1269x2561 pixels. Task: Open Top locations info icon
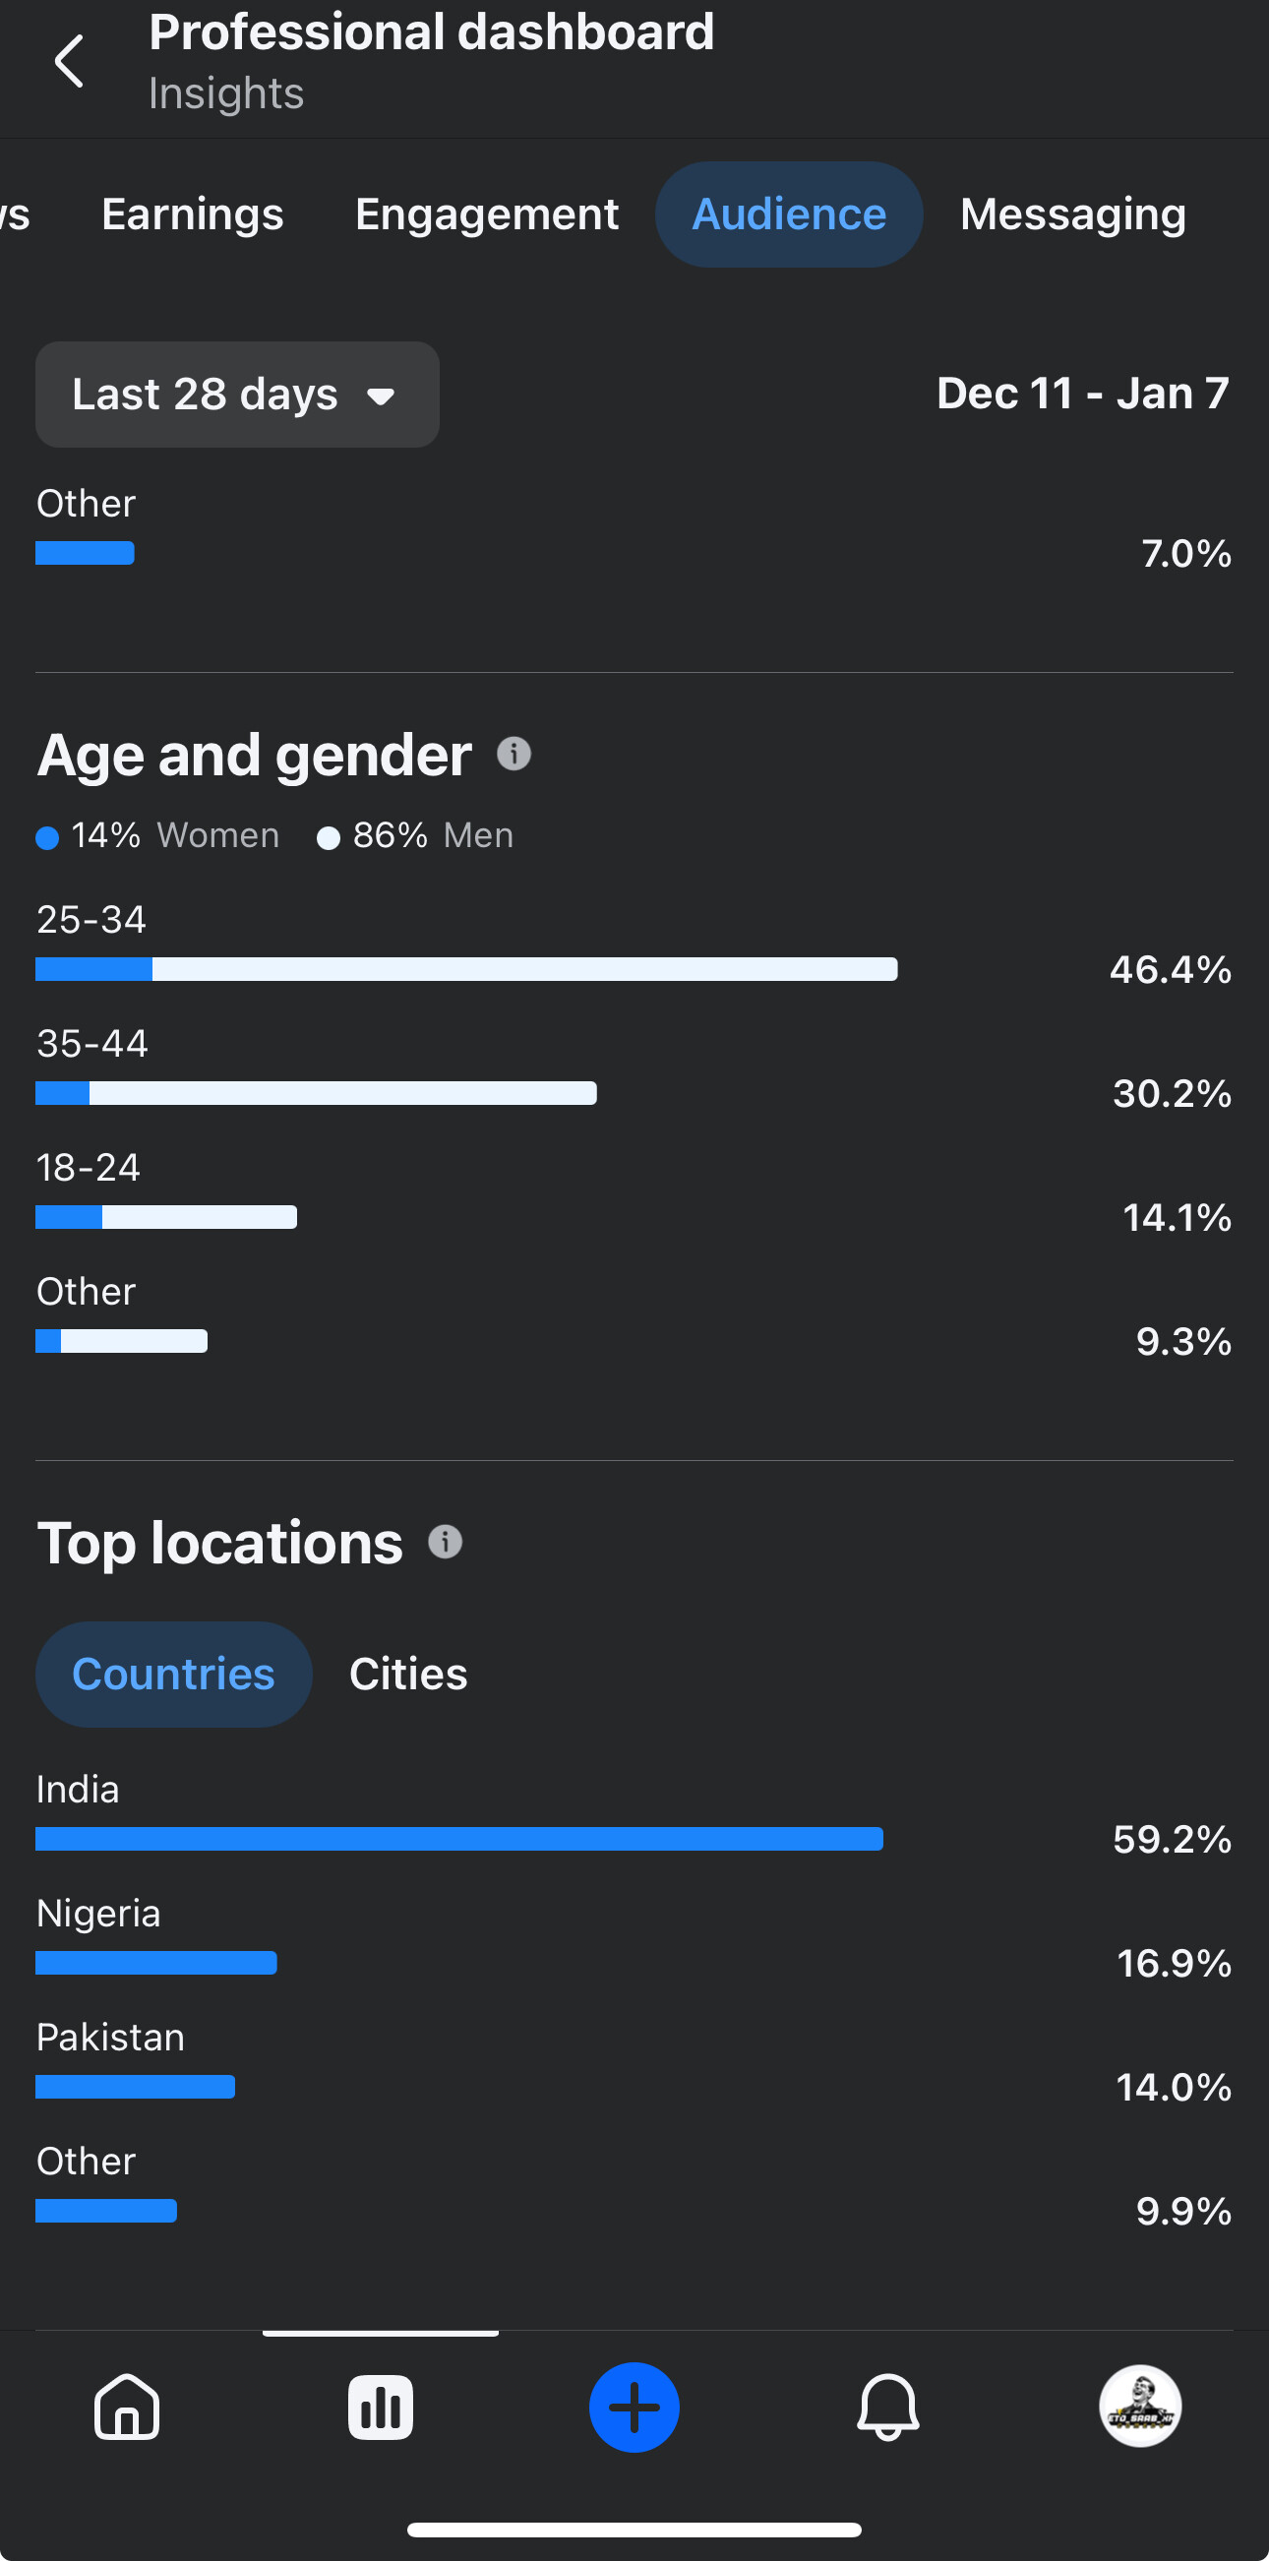point(446,1542)
